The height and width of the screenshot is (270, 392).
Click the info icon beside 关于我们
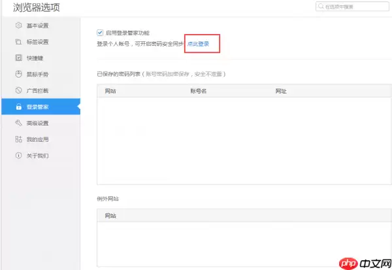(18, 156)
